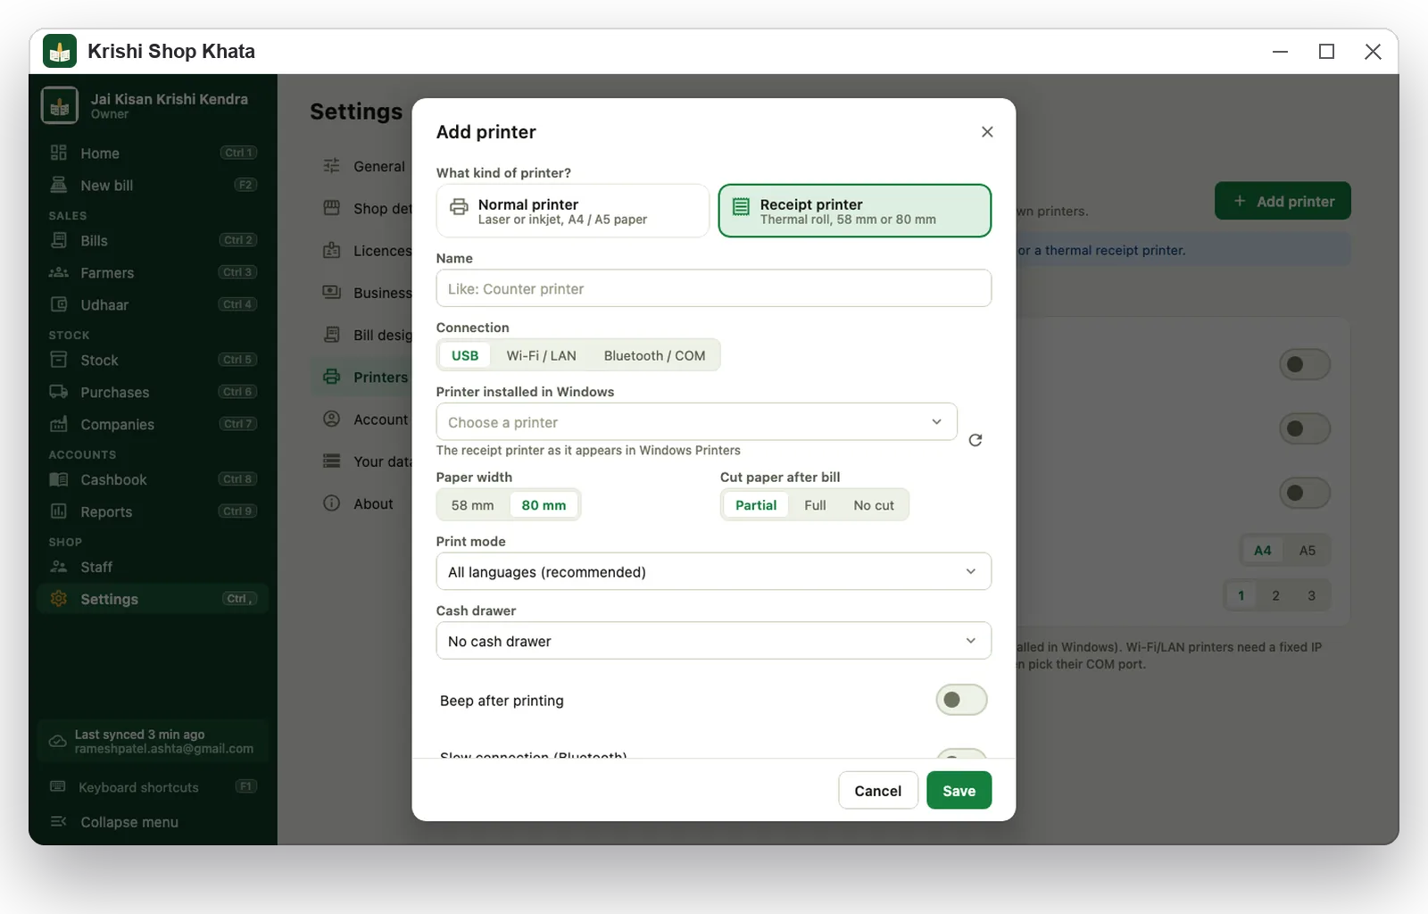Image resolution: width=1428 pixels, height=914 pixels.
Task: Open General settings section
Action: (362, 166)
